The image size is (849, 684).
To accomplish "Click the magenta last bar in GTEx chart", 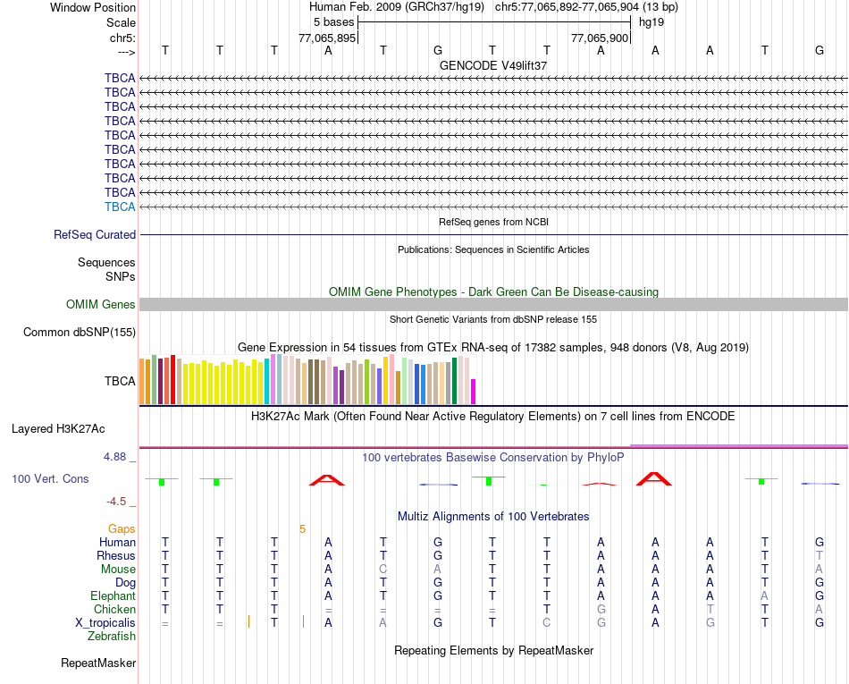I will [474, 392].
